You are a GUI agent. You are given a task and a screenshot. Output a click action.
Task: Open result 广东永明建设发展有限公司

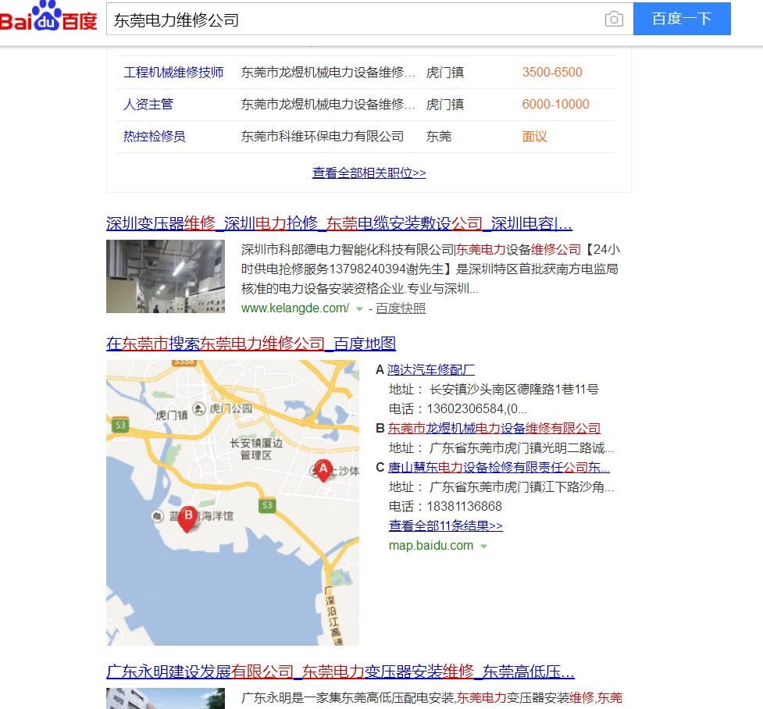point(340,672)
